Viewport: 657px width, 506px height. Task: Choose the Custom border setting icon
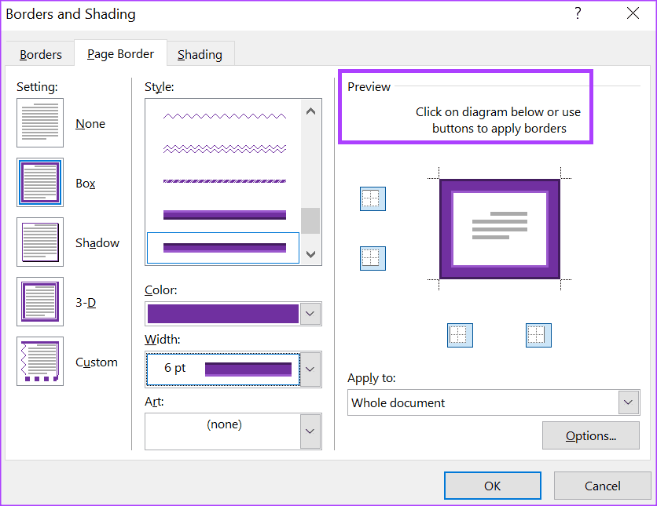click(40, 362)
